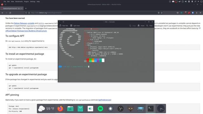Image resolution: width=203 pixels, height=114 pixels.
Task: Open the file manager home folder dock icon
Action: (x=70, y=109)
